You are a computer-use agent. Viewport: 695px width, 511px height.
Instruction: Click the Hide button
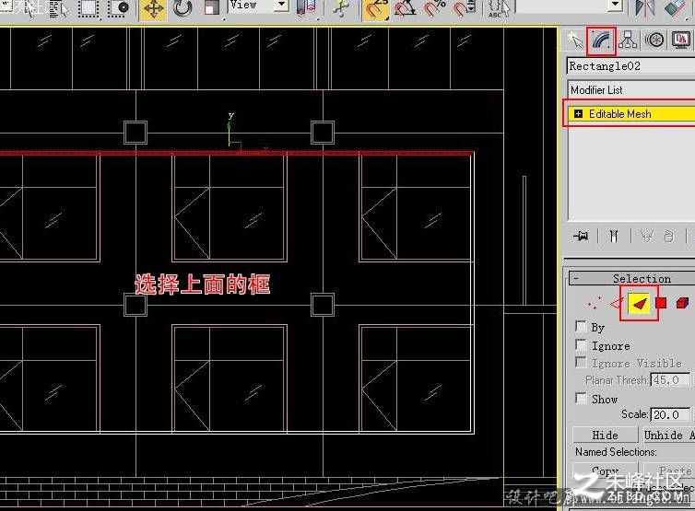point(605,435)
